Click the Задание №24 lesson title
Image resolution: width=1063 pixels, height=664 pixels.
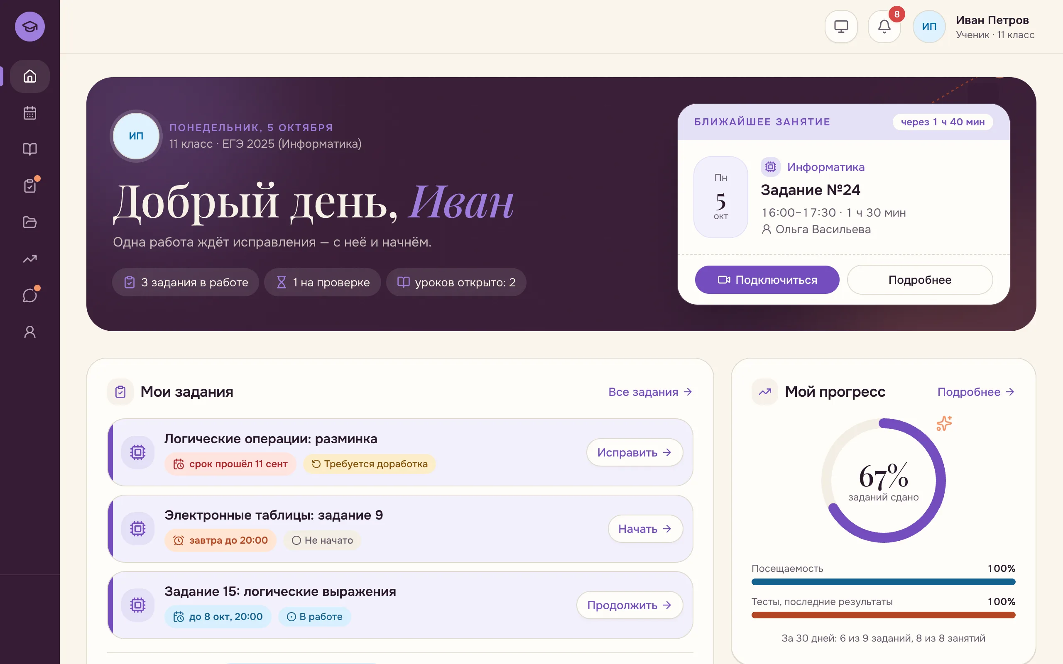tap(811, 190)
